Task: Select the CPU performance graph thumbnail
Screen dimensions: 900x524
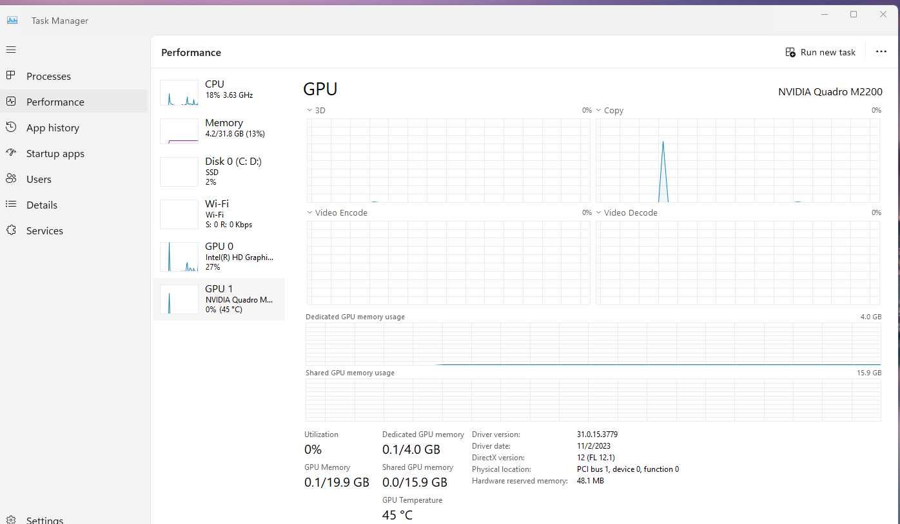Action: point(179,93)
